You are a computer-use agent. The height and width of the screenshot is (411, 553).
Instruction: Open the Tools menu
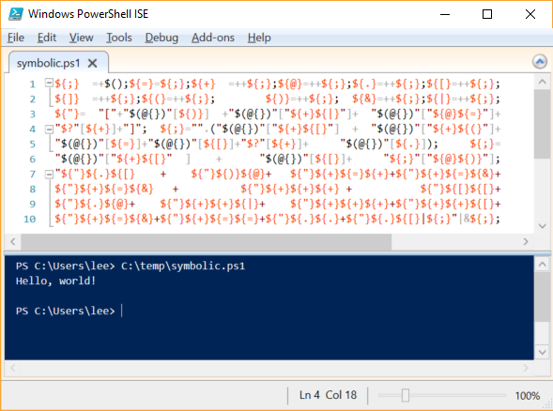pyautogui.click(x=119, y=38)
